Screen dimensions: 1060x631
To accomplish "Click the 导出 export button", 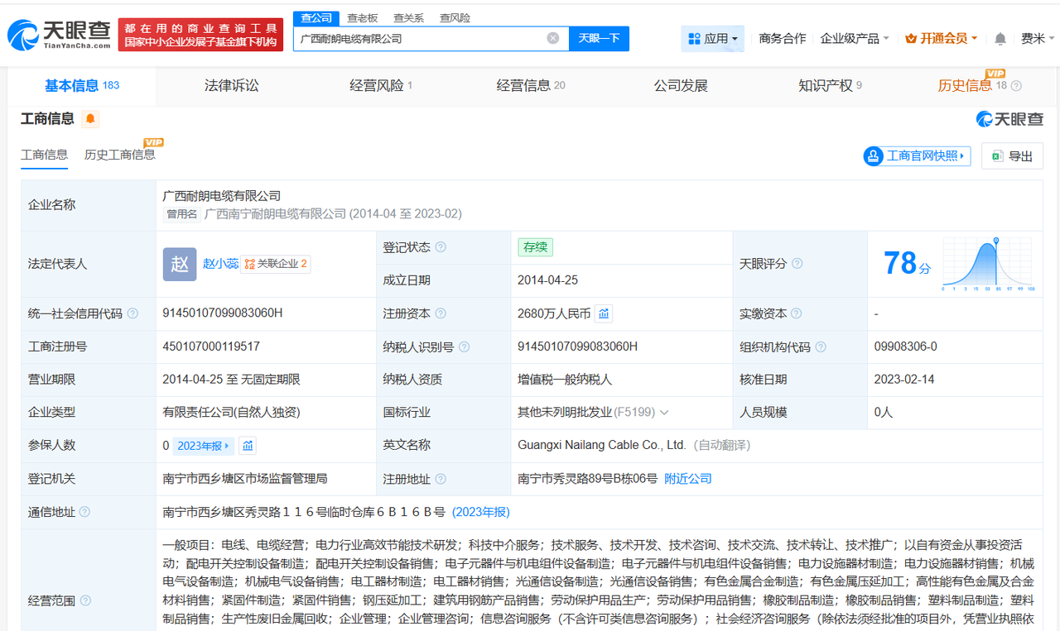I will tap(1012, 156).
